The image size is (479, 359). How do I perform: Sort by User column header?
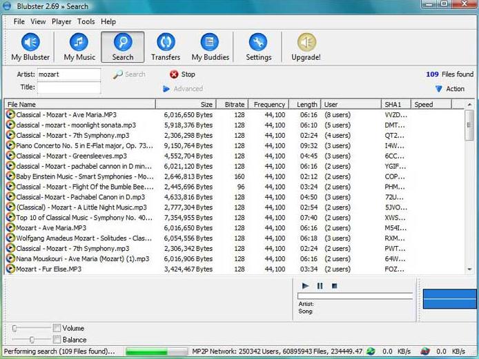tap(351, 104)
